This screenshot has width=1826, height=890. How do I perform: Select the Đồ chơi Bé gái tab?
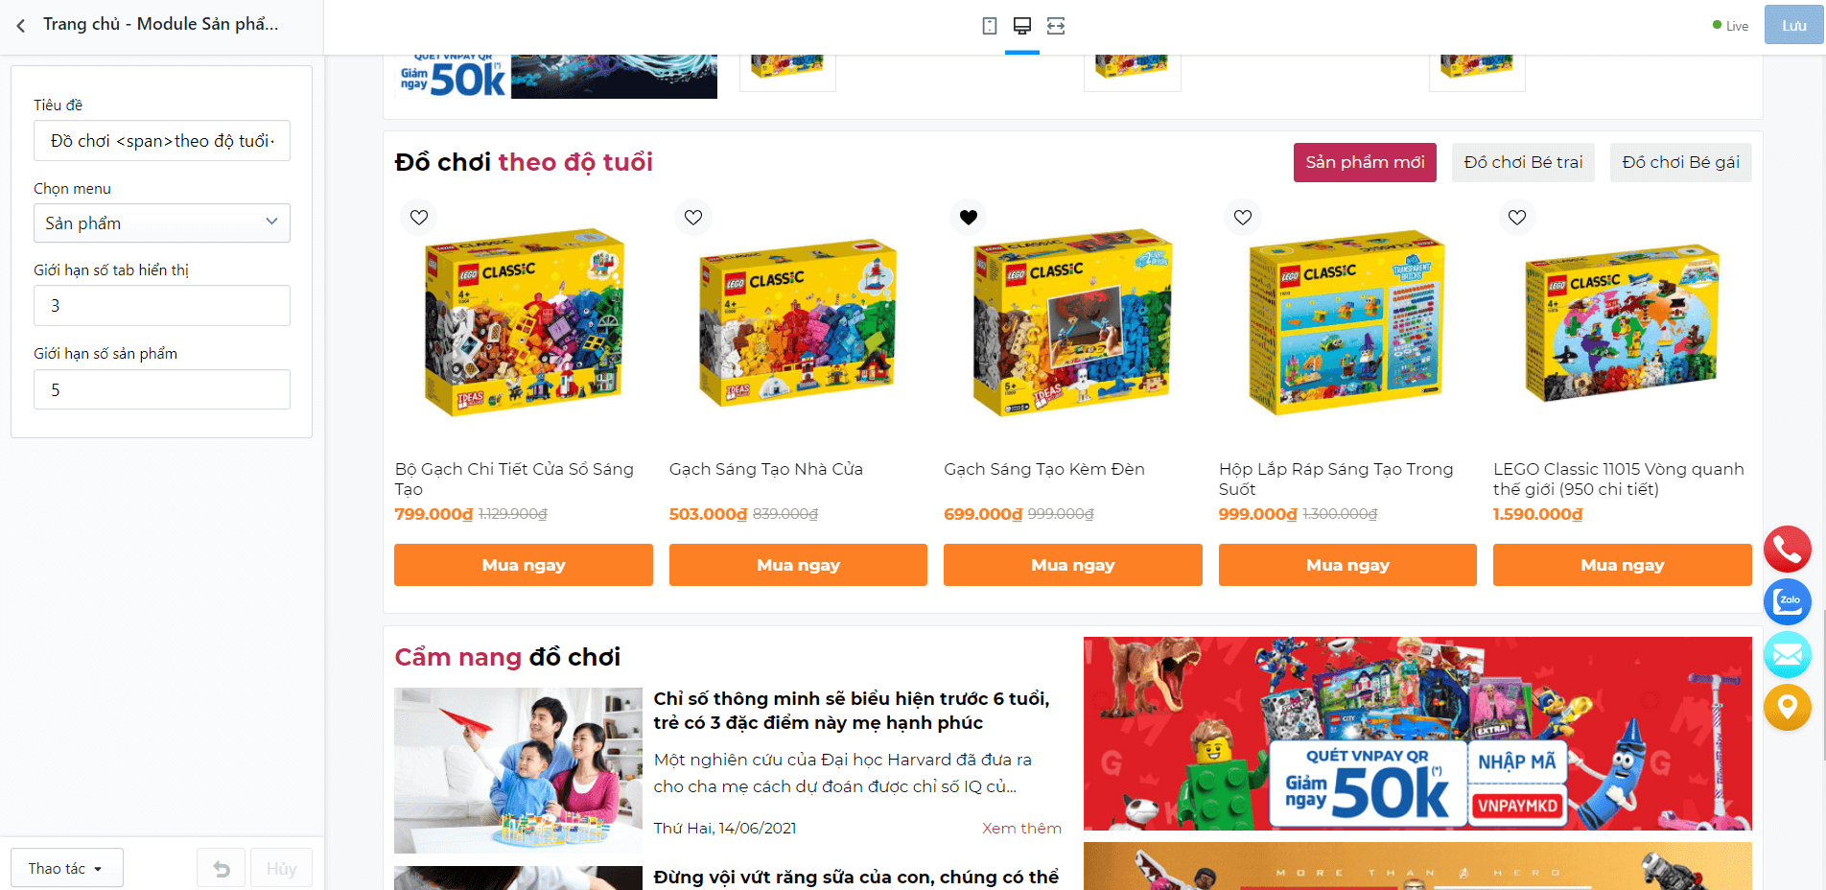pyautogui.click(x=1680, y=163)
